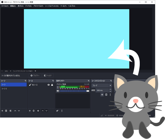Image resolution: width=165 pixels, height=139 pixels.
Task: Adjust the デスクトップ音声 volume slider
Action: point(75,91)
